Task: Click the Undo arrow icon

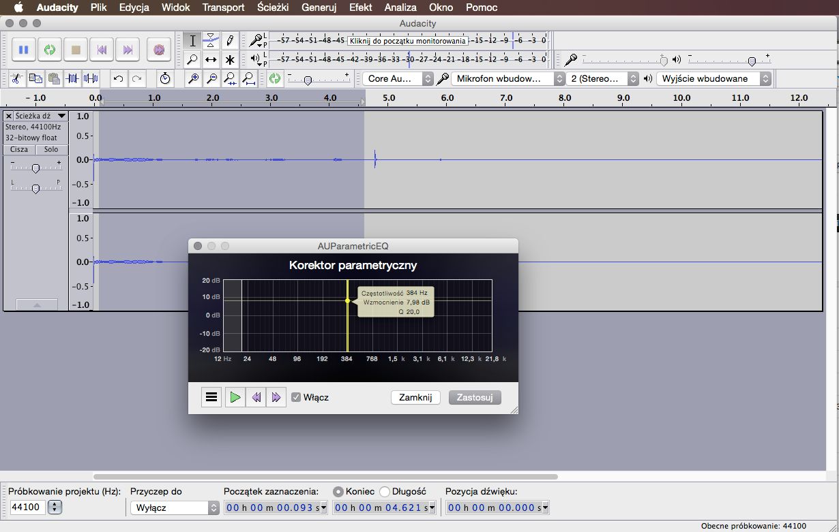Action: [118, 78]
